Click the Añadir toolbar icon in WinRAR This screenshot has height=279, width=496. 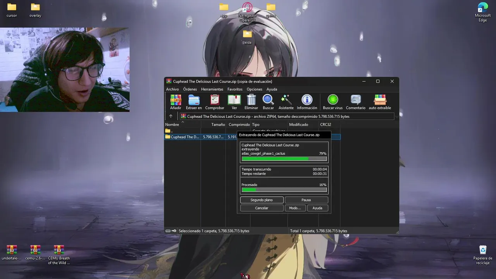pyautogui.click(x=176, y=102)
